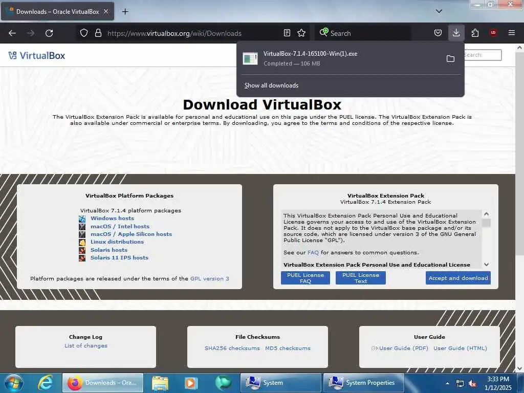524x393 pixels.
Task: Open the extensions puzzle icon
Action: click(475, 33)
